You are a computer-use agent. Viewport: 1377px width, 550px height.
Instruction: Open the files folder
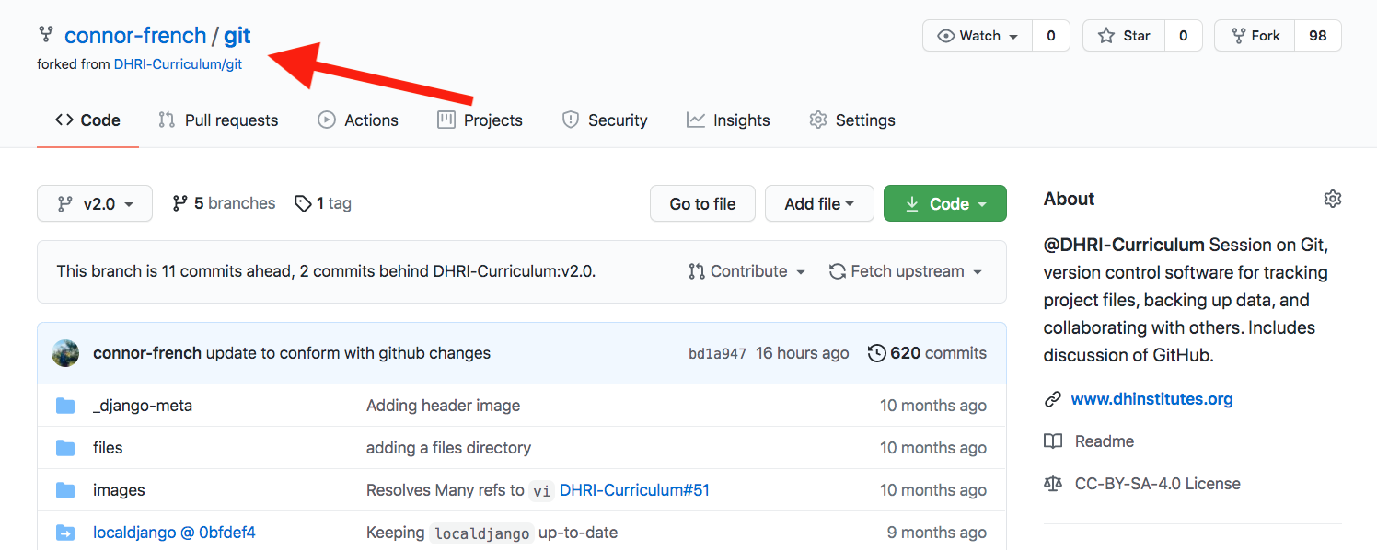(x=108, y=448)
